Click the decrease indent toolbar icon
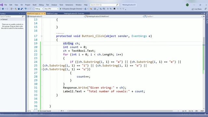 coord(101,9)
